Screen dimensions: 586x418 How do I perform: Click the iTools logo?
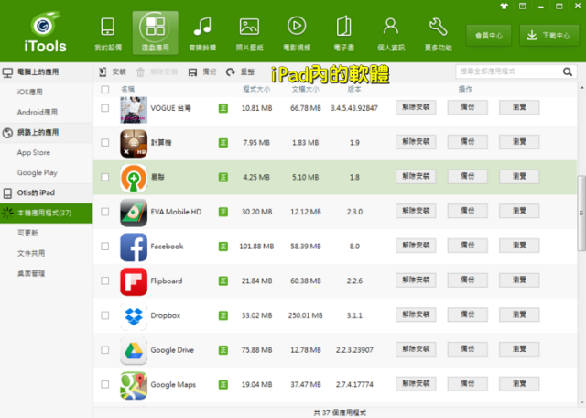click(x=45, y=32)
